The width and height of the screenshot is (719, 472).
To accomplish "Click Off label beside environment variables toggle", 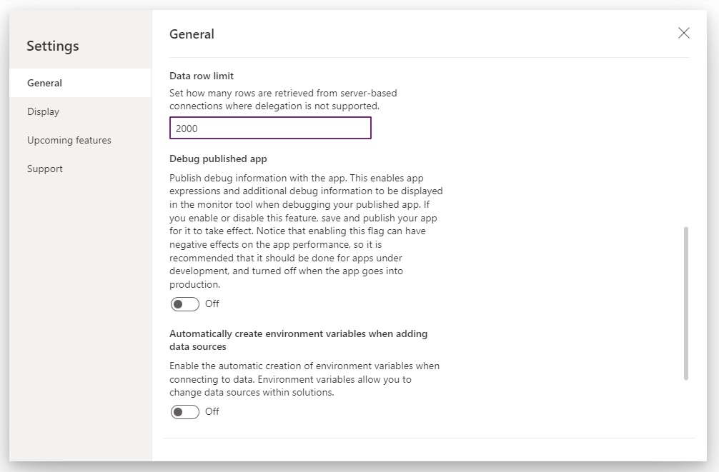I will (212, 411).
